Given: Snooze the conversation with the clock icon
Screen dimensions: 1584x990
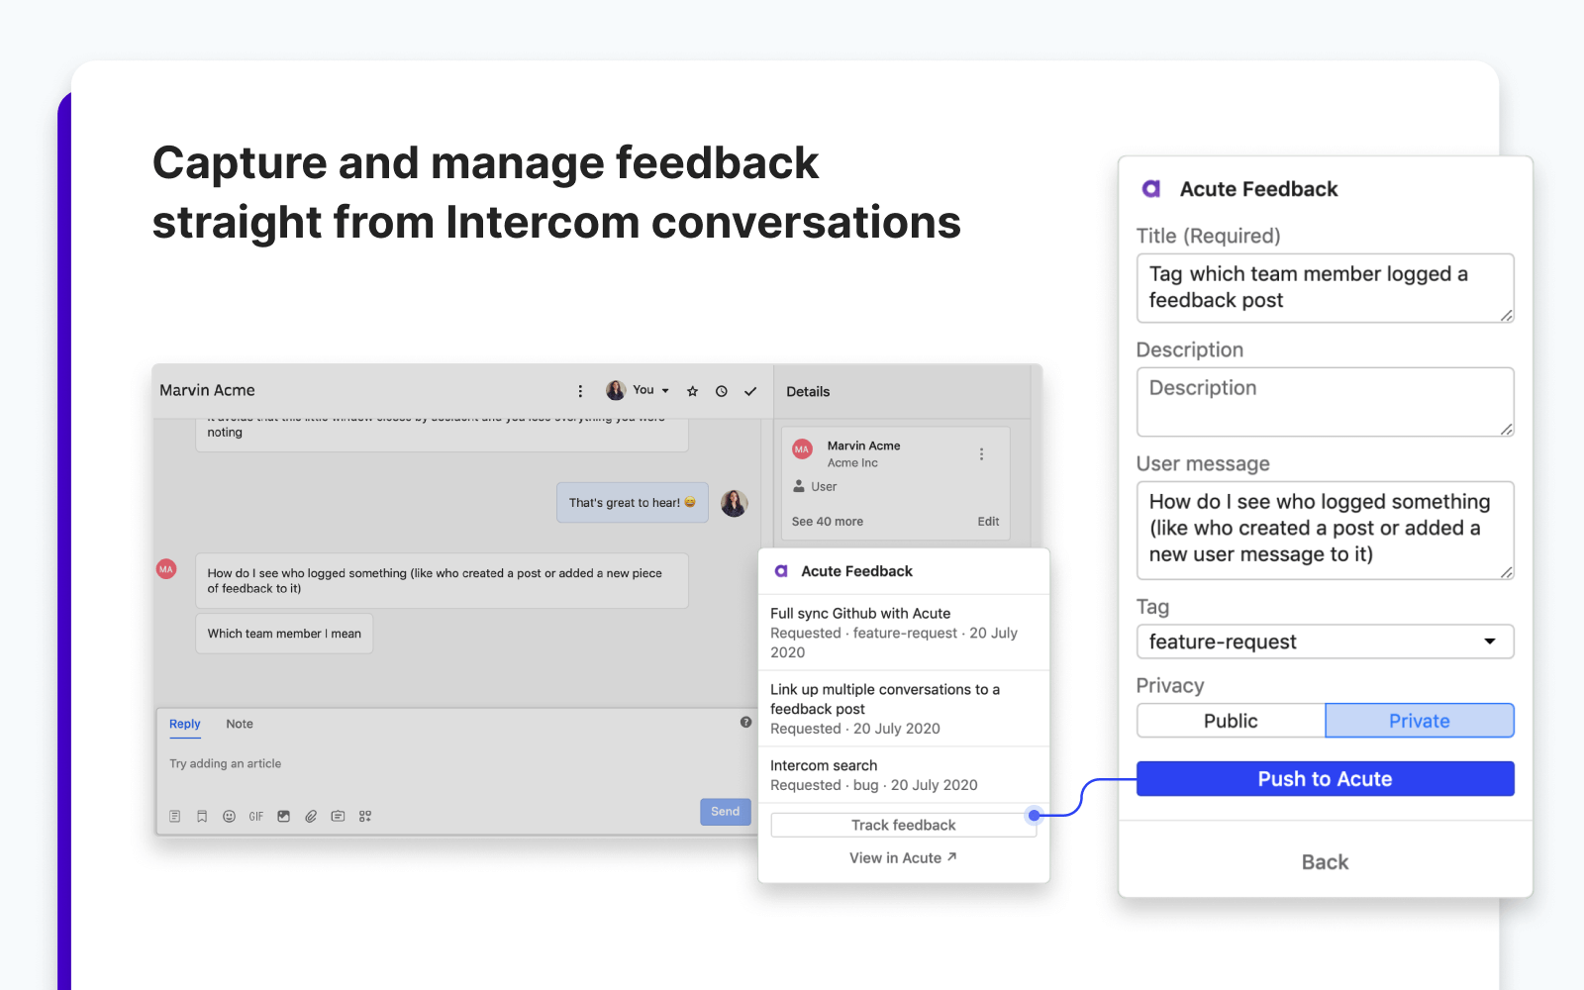Looking at the screenshot, I should coord(722,391).
